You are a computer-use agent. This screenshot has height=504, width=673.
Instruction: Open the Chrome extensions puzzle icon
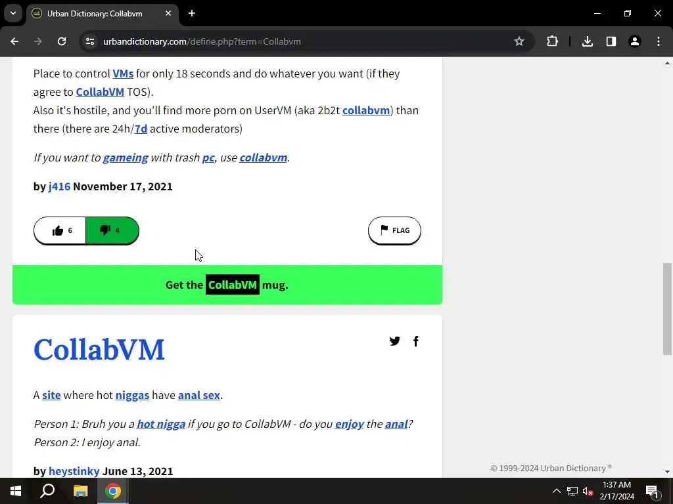(x=552, y=41)
